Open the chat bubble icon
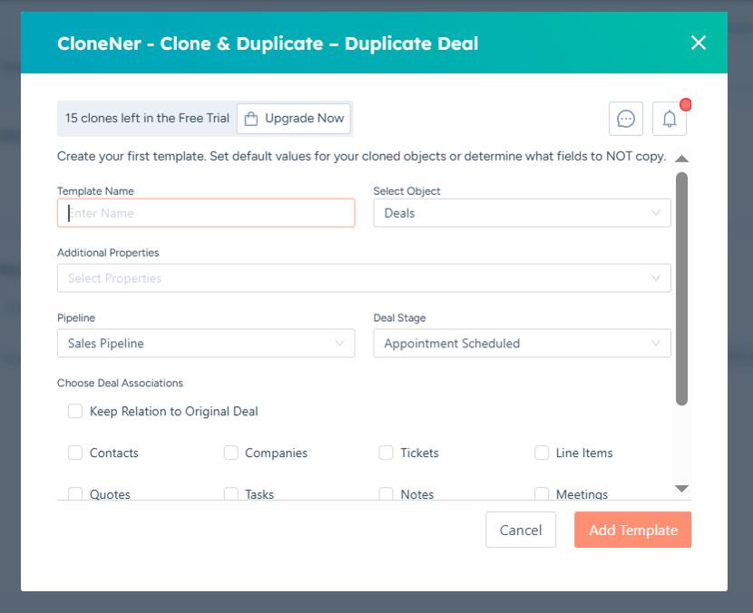753x613 pixels. [x=626, y=119]
